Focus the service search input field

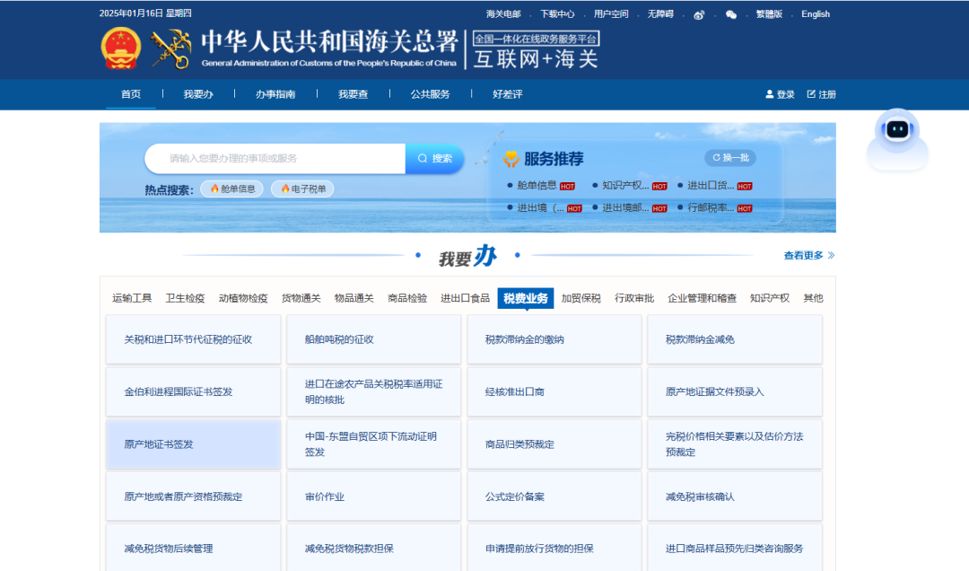(275, 158)
